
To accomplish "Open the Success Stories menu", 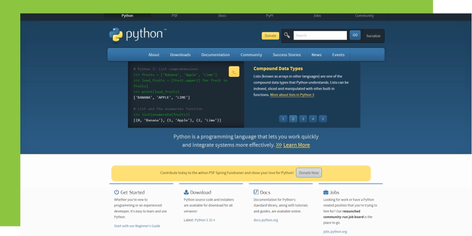I will [x=287, y=55].
